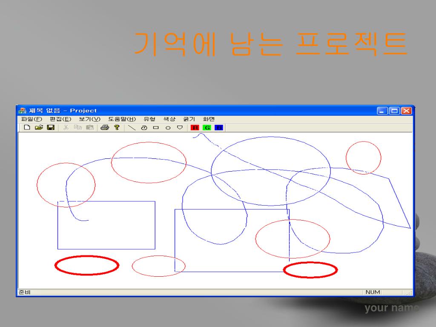436x327 pixels.
Task: Pick the red R color button
Action: coord(195,128)
